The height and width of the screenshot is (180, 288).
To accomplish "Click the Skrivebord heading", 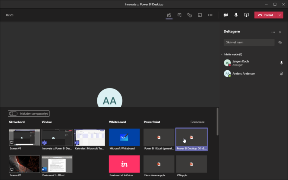I will (17, 122).
